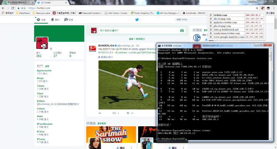Open the tweets count 382
This screenshot has width=277, height=149.
pos(39,55)
